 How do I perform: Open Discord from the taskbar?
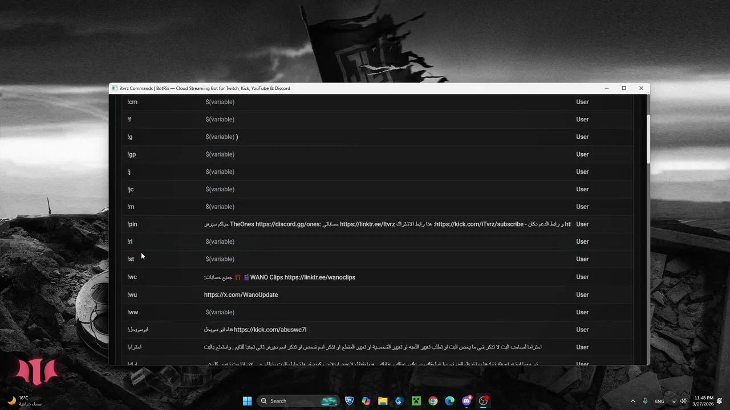pyautogui.click(x=467, y=401)
